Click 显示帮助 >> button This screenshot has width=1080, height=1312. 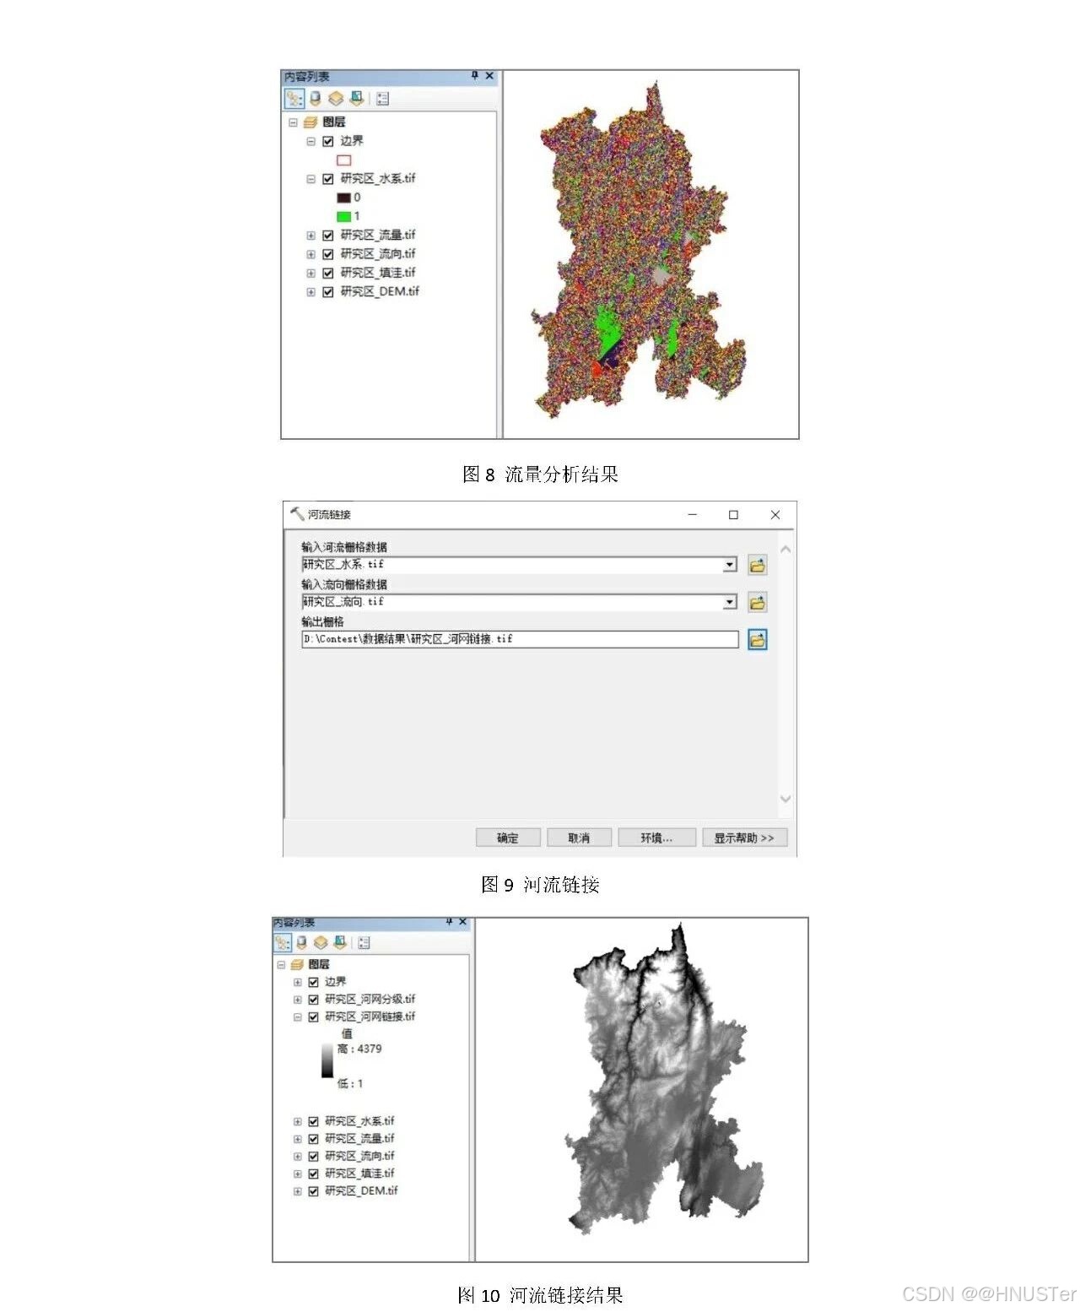click(x=744, y=838)
